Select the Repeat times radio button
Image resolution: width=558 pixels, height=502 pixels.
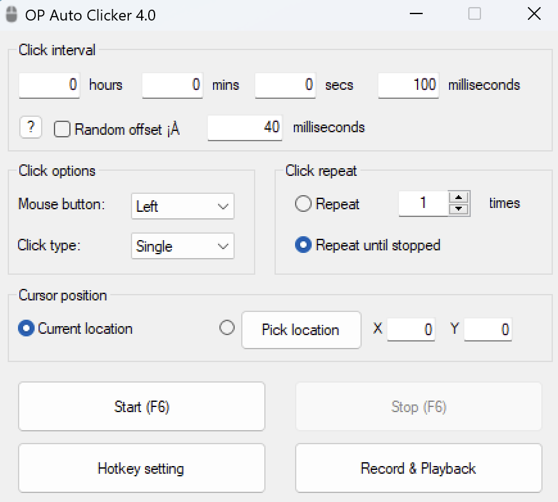click(303, 203)
